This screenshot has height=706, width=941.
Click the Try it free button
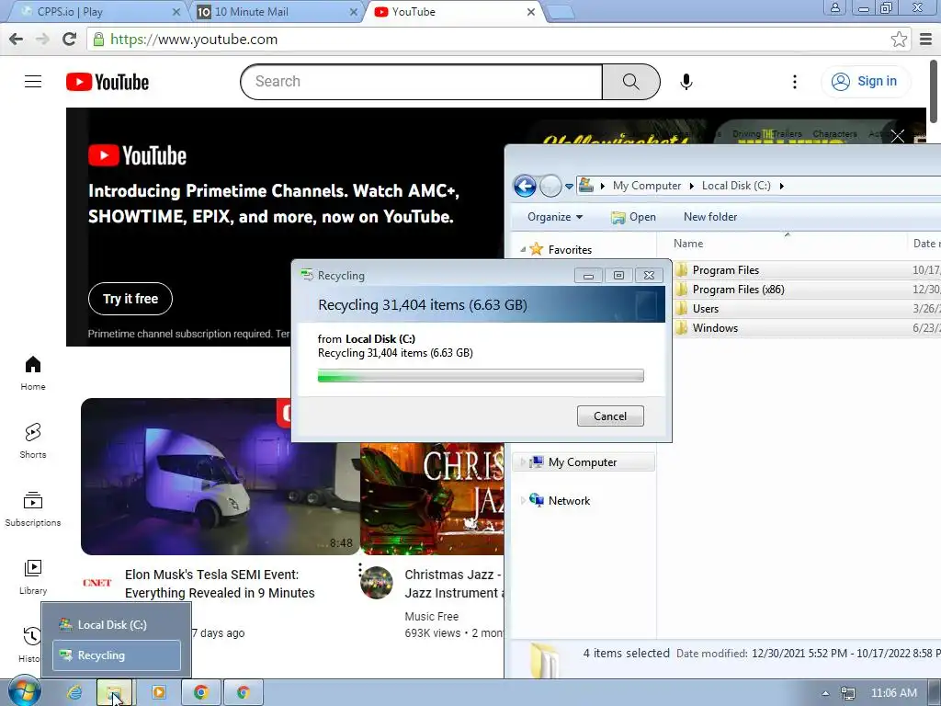(130, 299)
